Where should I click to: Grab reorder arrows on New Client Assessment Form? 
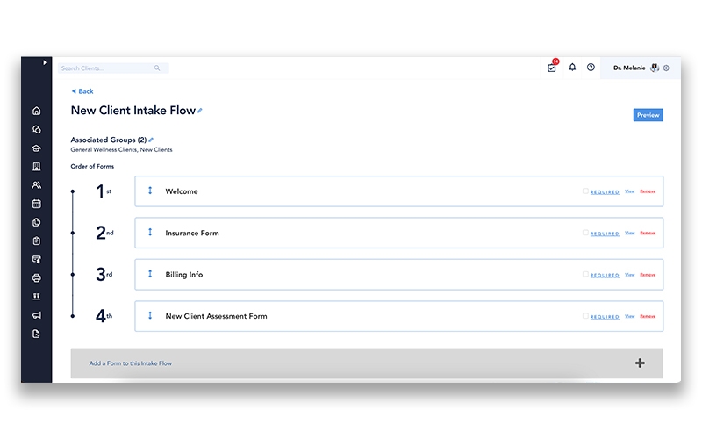pos(150,315)
